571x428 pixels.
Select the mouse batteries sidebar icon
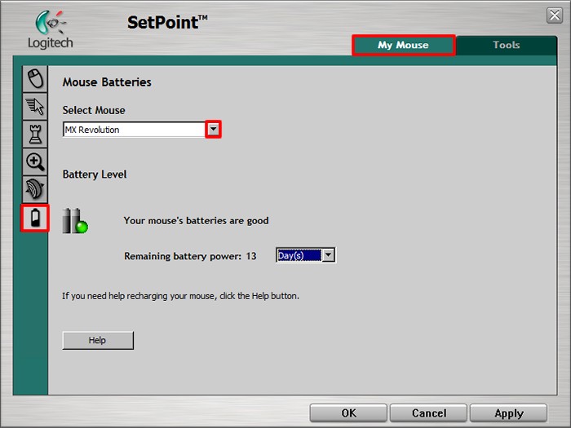(x=35, y=218)
